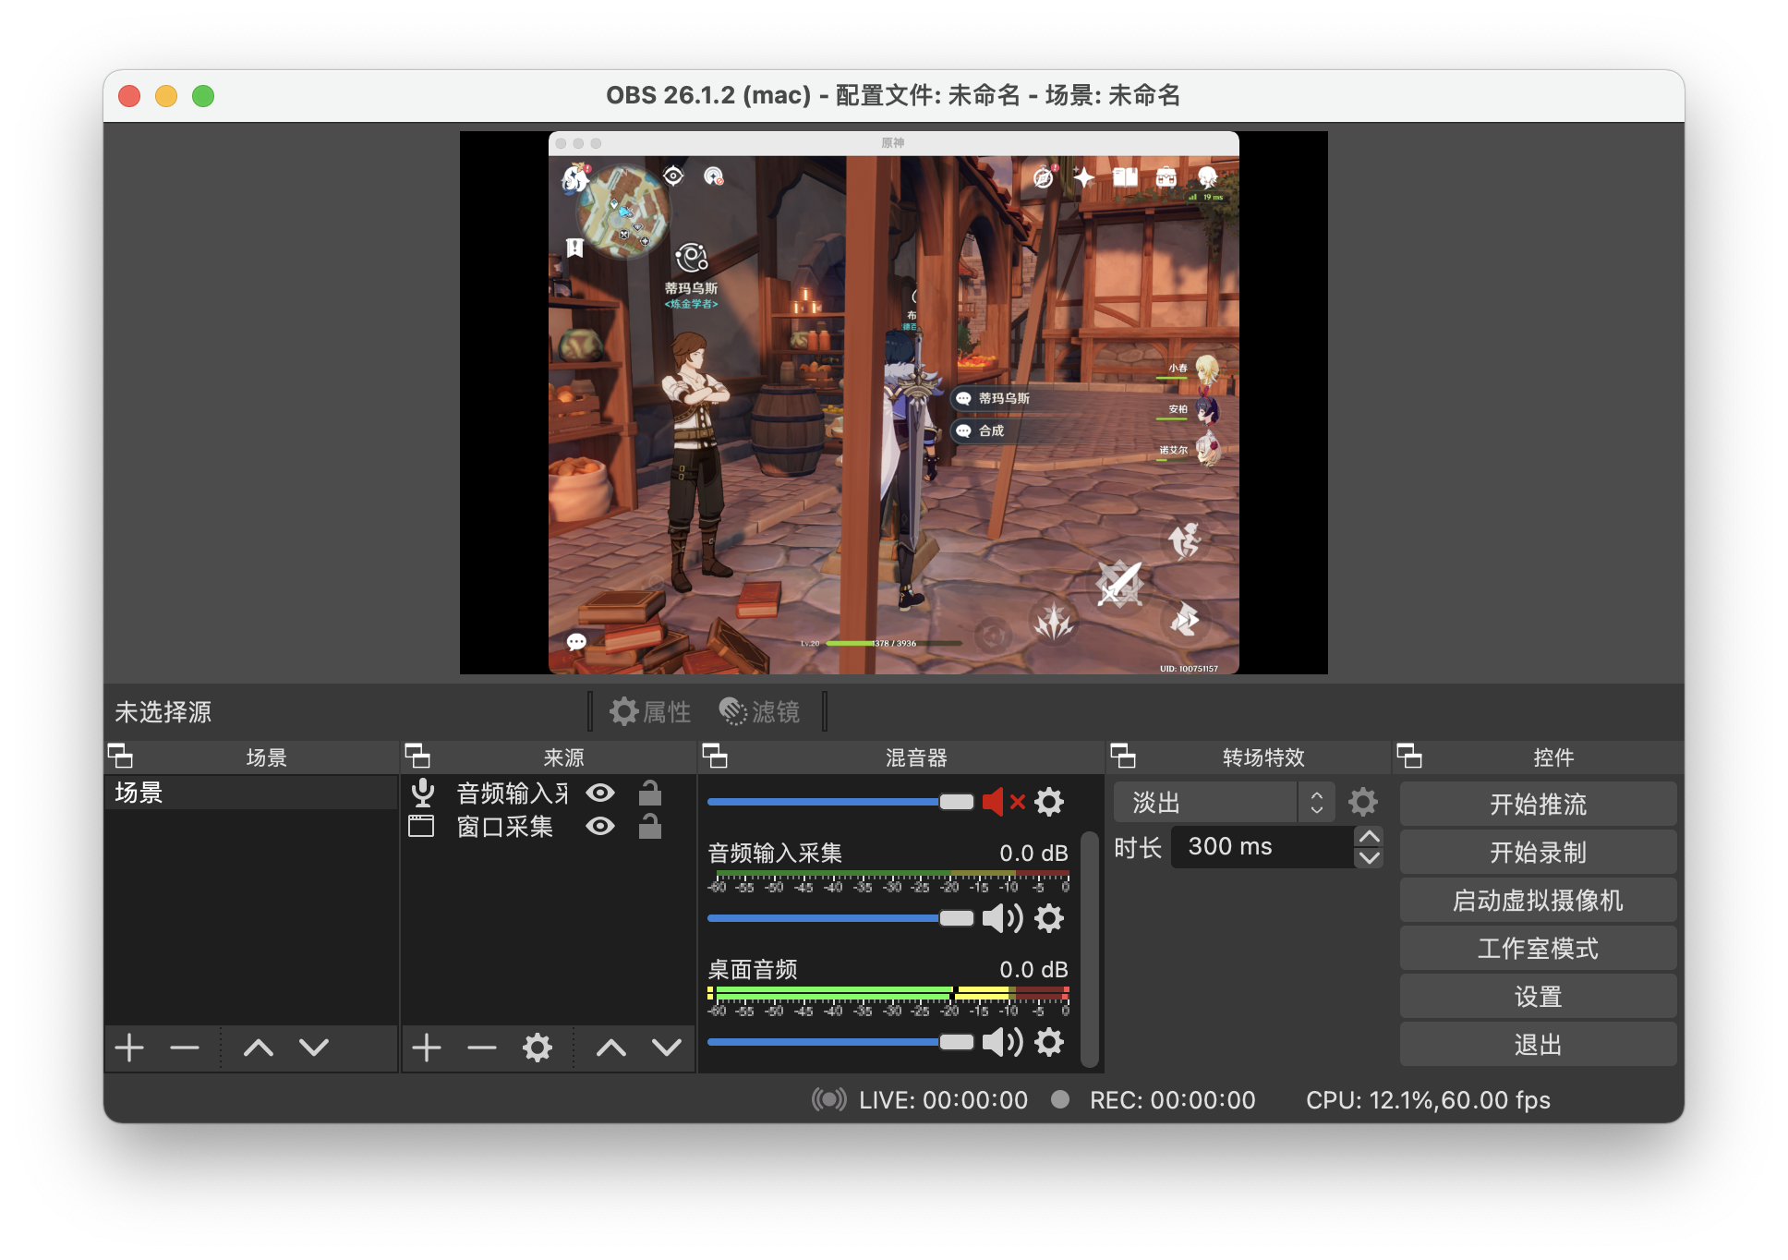
Task: Click window icon of 窗口采集 source
Action: point(421,826)
